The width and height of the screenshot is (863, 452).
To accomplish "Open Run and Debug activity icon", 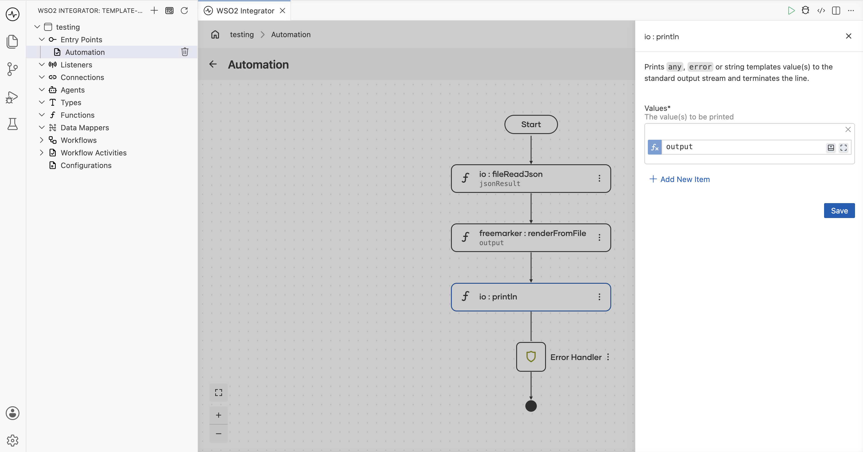I will pos(12,97).
